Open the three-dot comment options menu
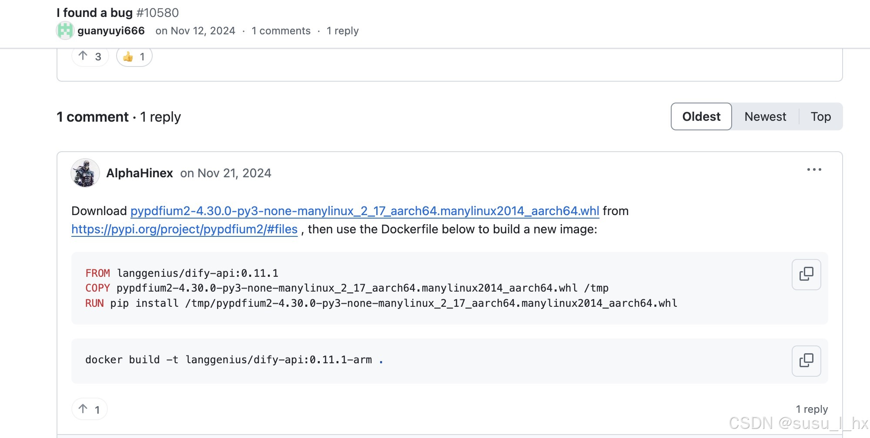Screen dimensions: 870x438 click(x=814, y=169)
